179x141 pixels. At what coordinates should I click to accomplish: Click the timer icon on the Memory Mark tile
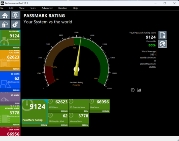71,115
